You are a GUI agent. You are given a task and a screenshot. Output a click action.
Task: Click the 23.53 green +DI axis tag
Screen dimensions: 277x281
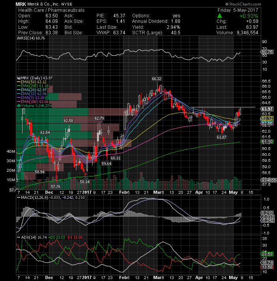pyautogui.click(x=267, y=254)
